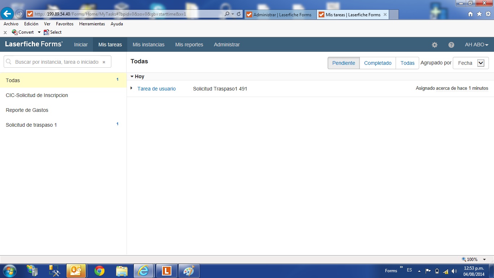Open the Laserfiche Forms help icon
This screenshot has height=278, width=494.
click(451, 45)
